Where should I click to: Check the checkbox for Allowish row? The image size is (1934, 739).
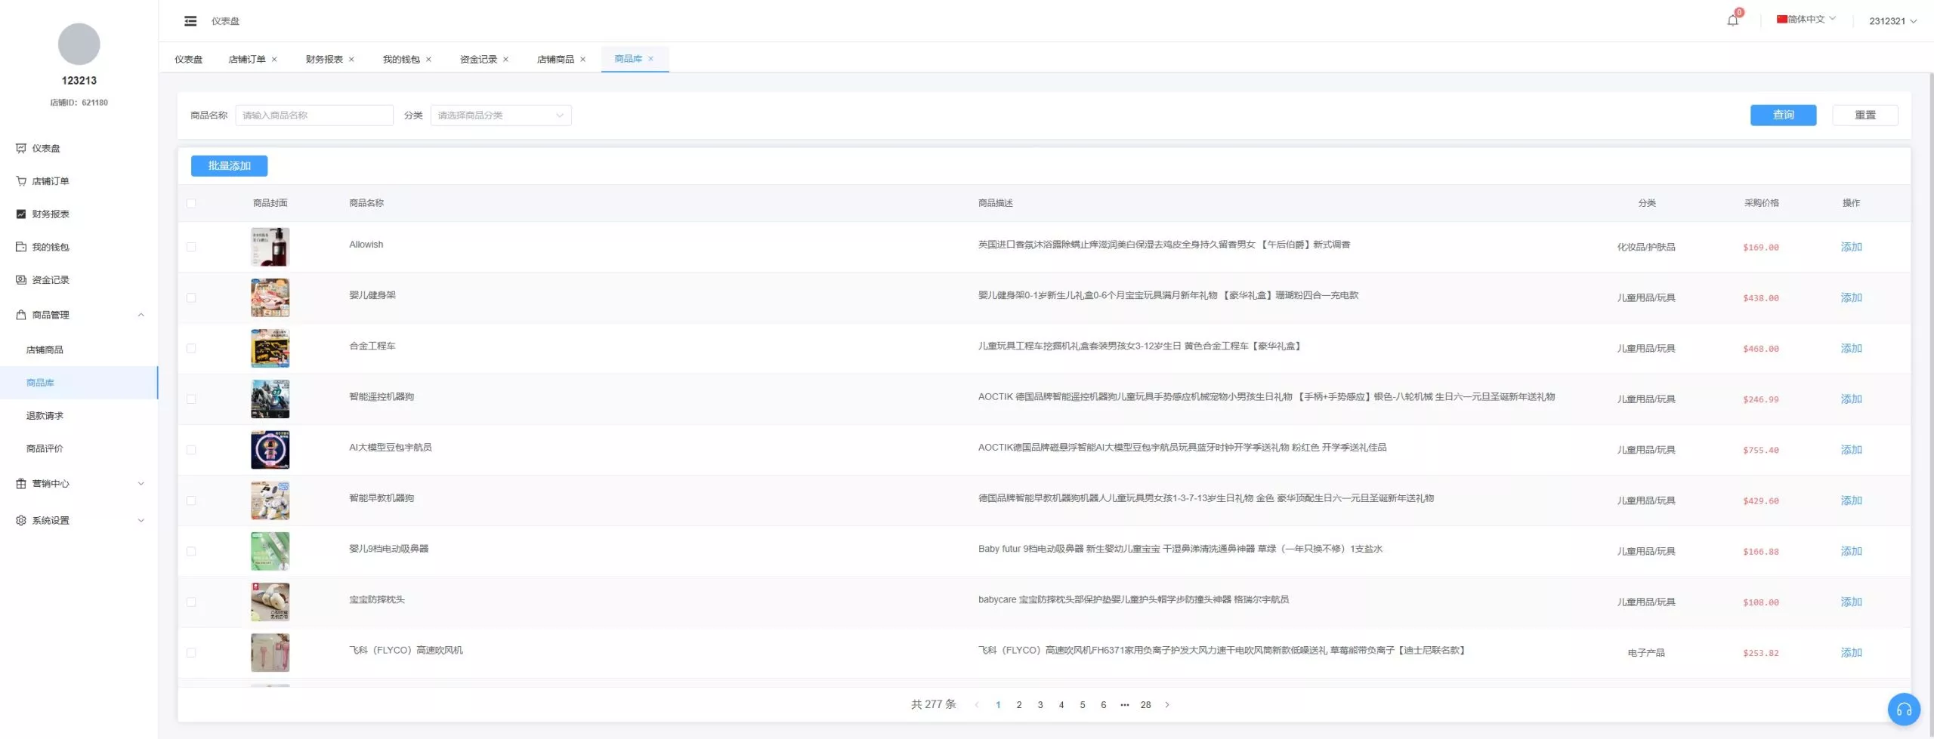click(191, 247)
